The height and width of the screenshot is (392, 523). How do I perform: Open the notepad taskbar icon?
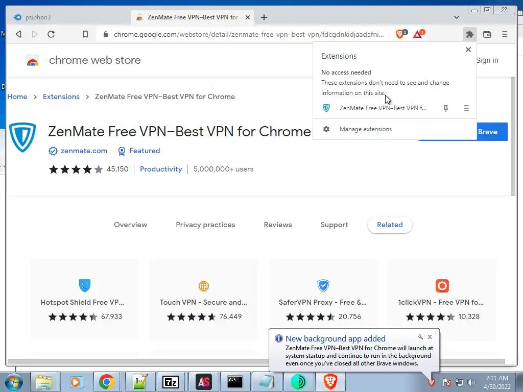coord(267,382)
